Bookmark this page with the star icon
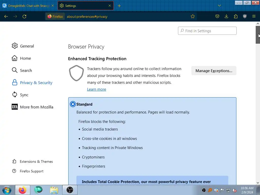Viewport: 260px width, 195px height. (192, 17)
